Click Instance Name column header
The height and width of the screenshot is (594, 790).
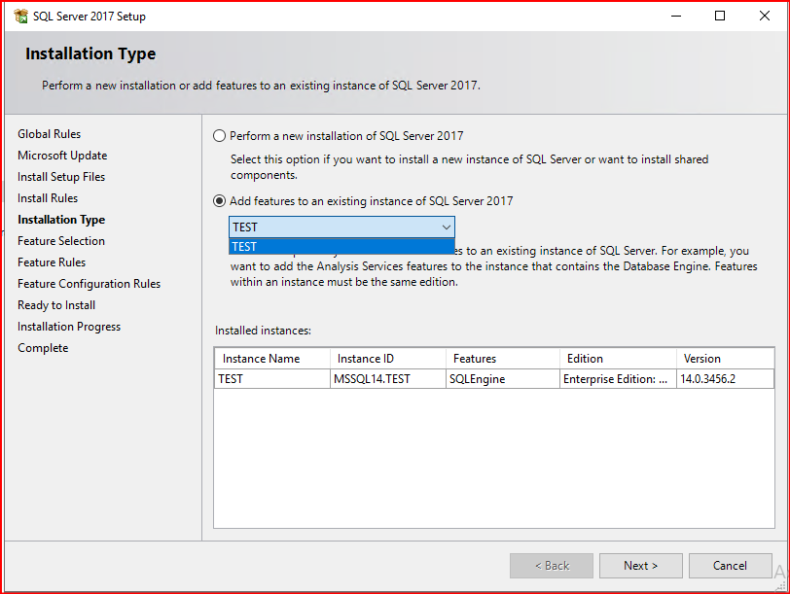point(272,359)
